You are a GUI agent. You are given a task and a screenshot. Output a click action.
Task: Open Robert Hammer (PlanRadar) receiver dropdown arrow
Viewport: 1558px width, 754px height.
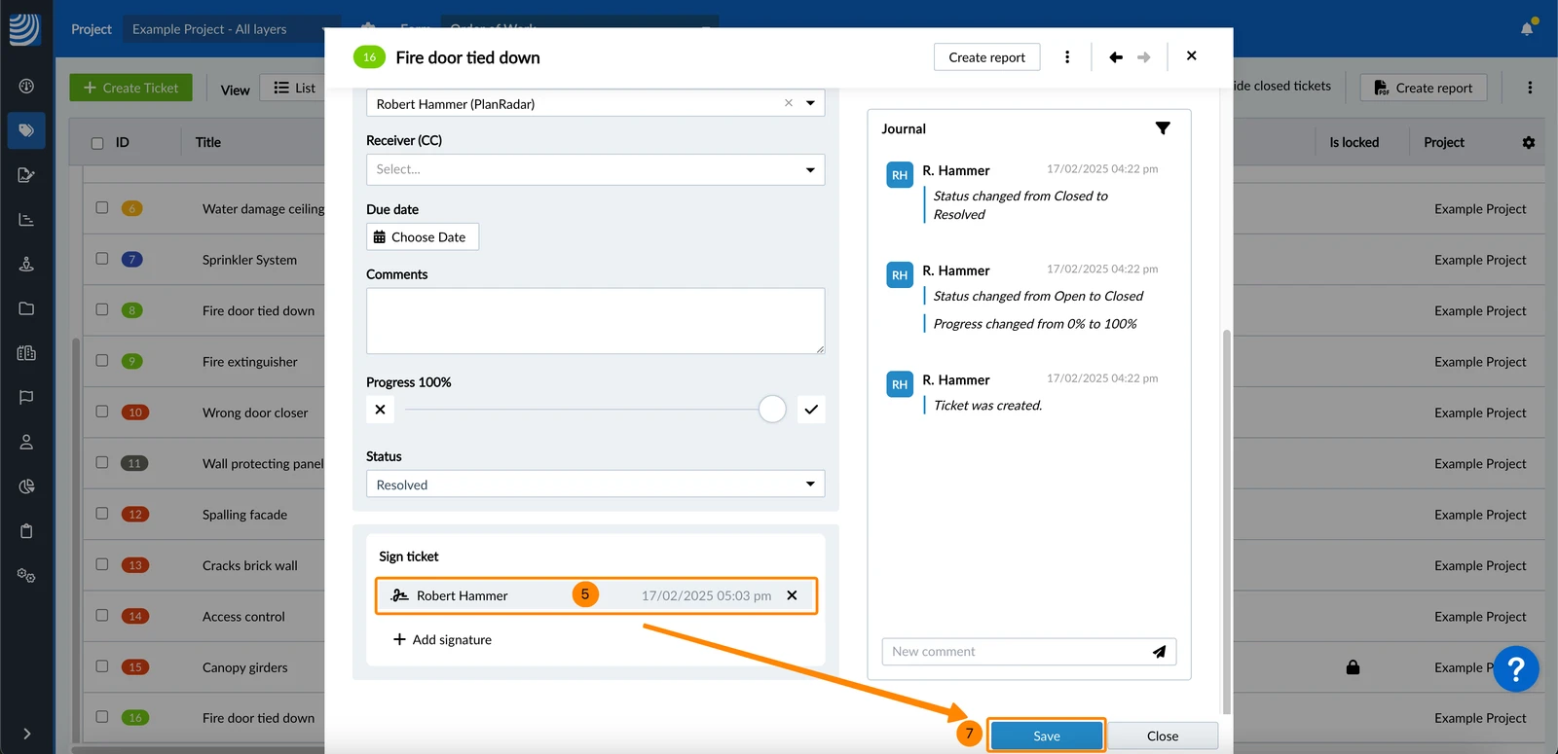(810, 103)
